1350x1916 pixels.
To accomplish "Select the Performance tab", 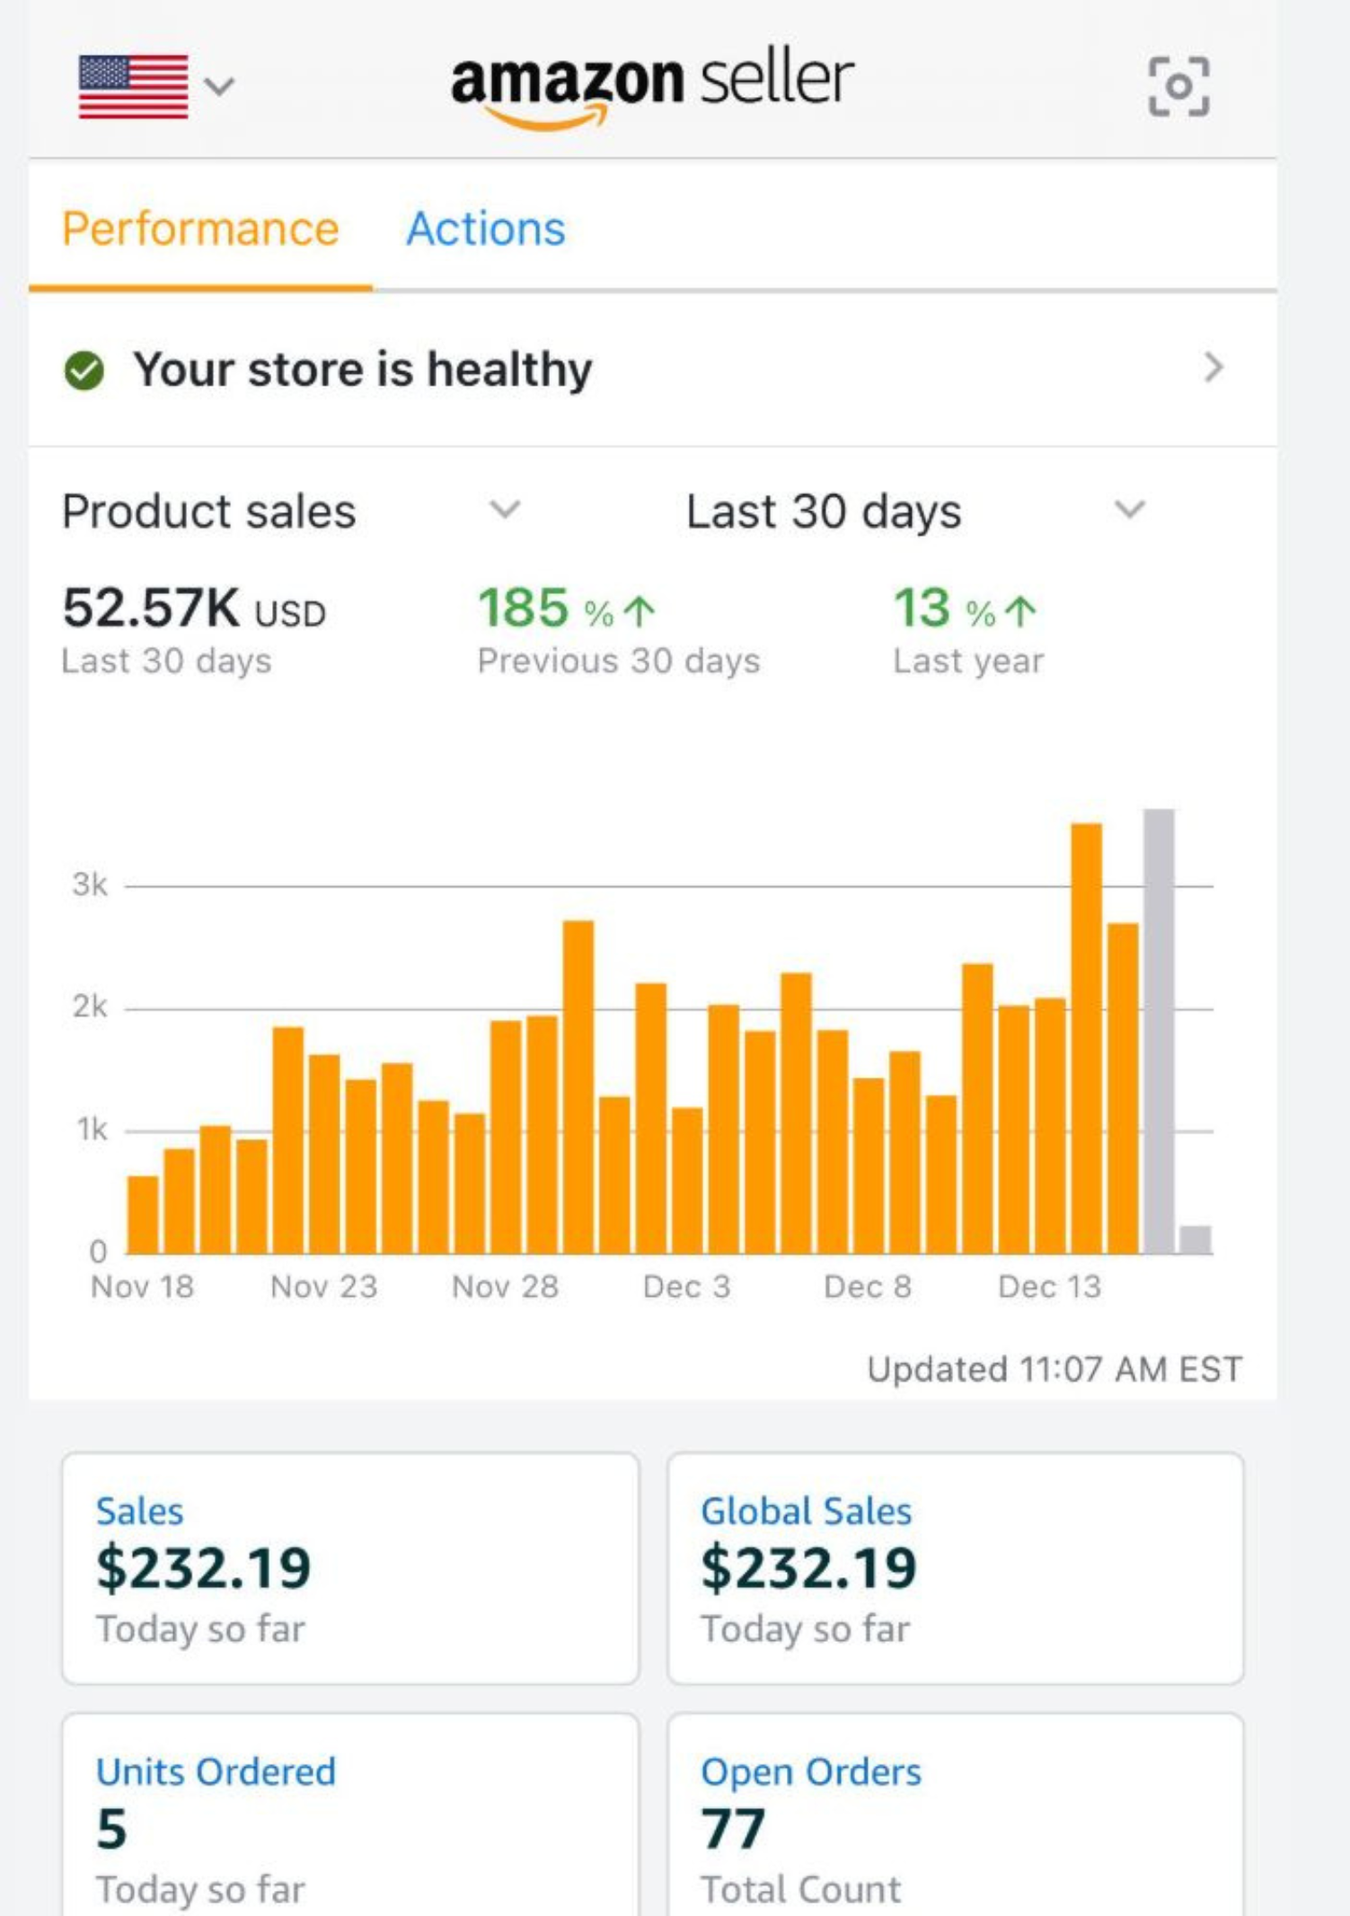I will pyautogui.click(x=200, y=228).
